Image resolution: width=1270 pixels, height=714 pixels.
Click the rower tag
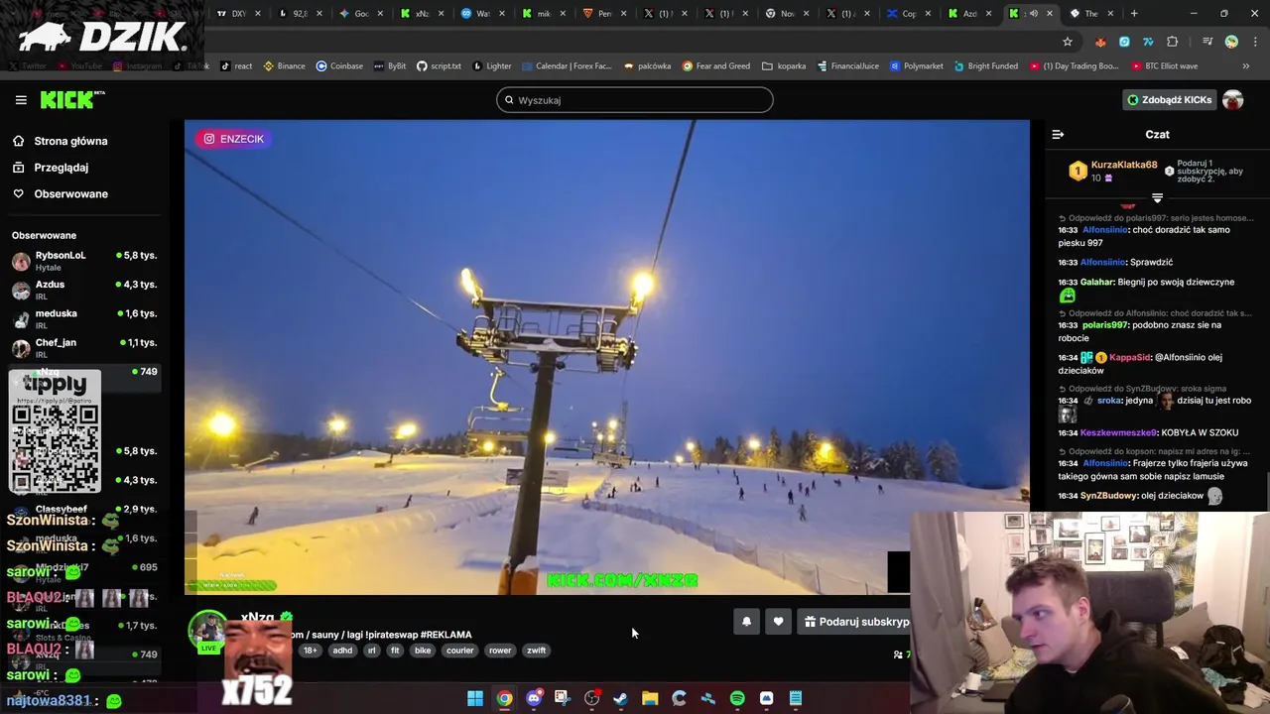pyautogui.click(x=500, y=651)
